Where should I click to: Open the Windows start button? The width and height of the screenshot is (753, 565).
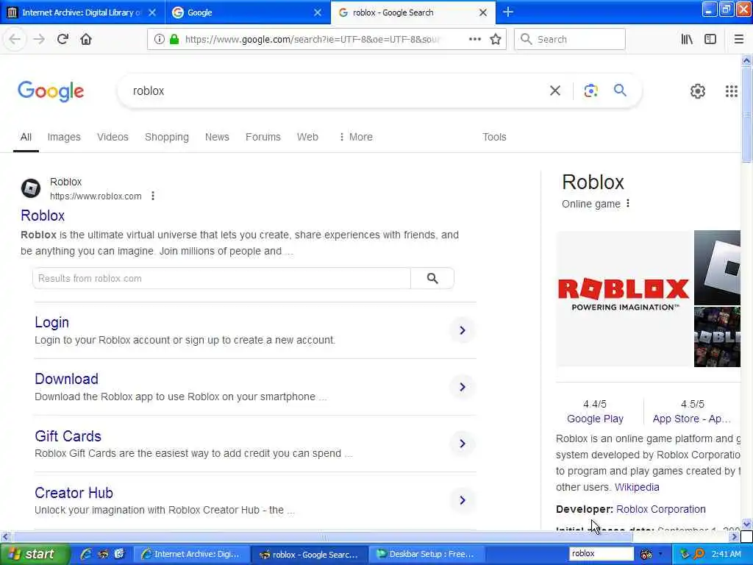tap(35, 554)
